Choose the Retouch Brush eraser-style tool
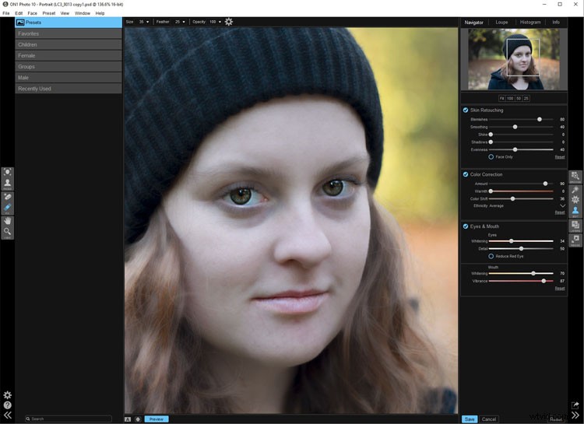 [x=8, y=197]
